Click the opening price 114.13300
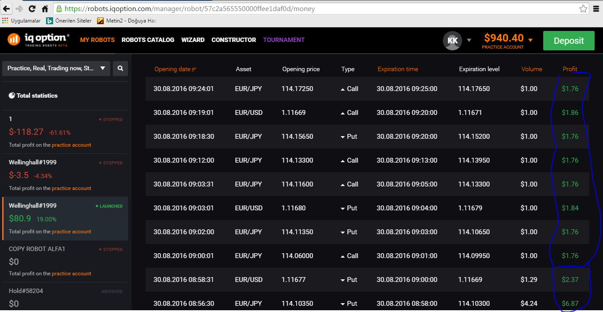 [298, 160]
